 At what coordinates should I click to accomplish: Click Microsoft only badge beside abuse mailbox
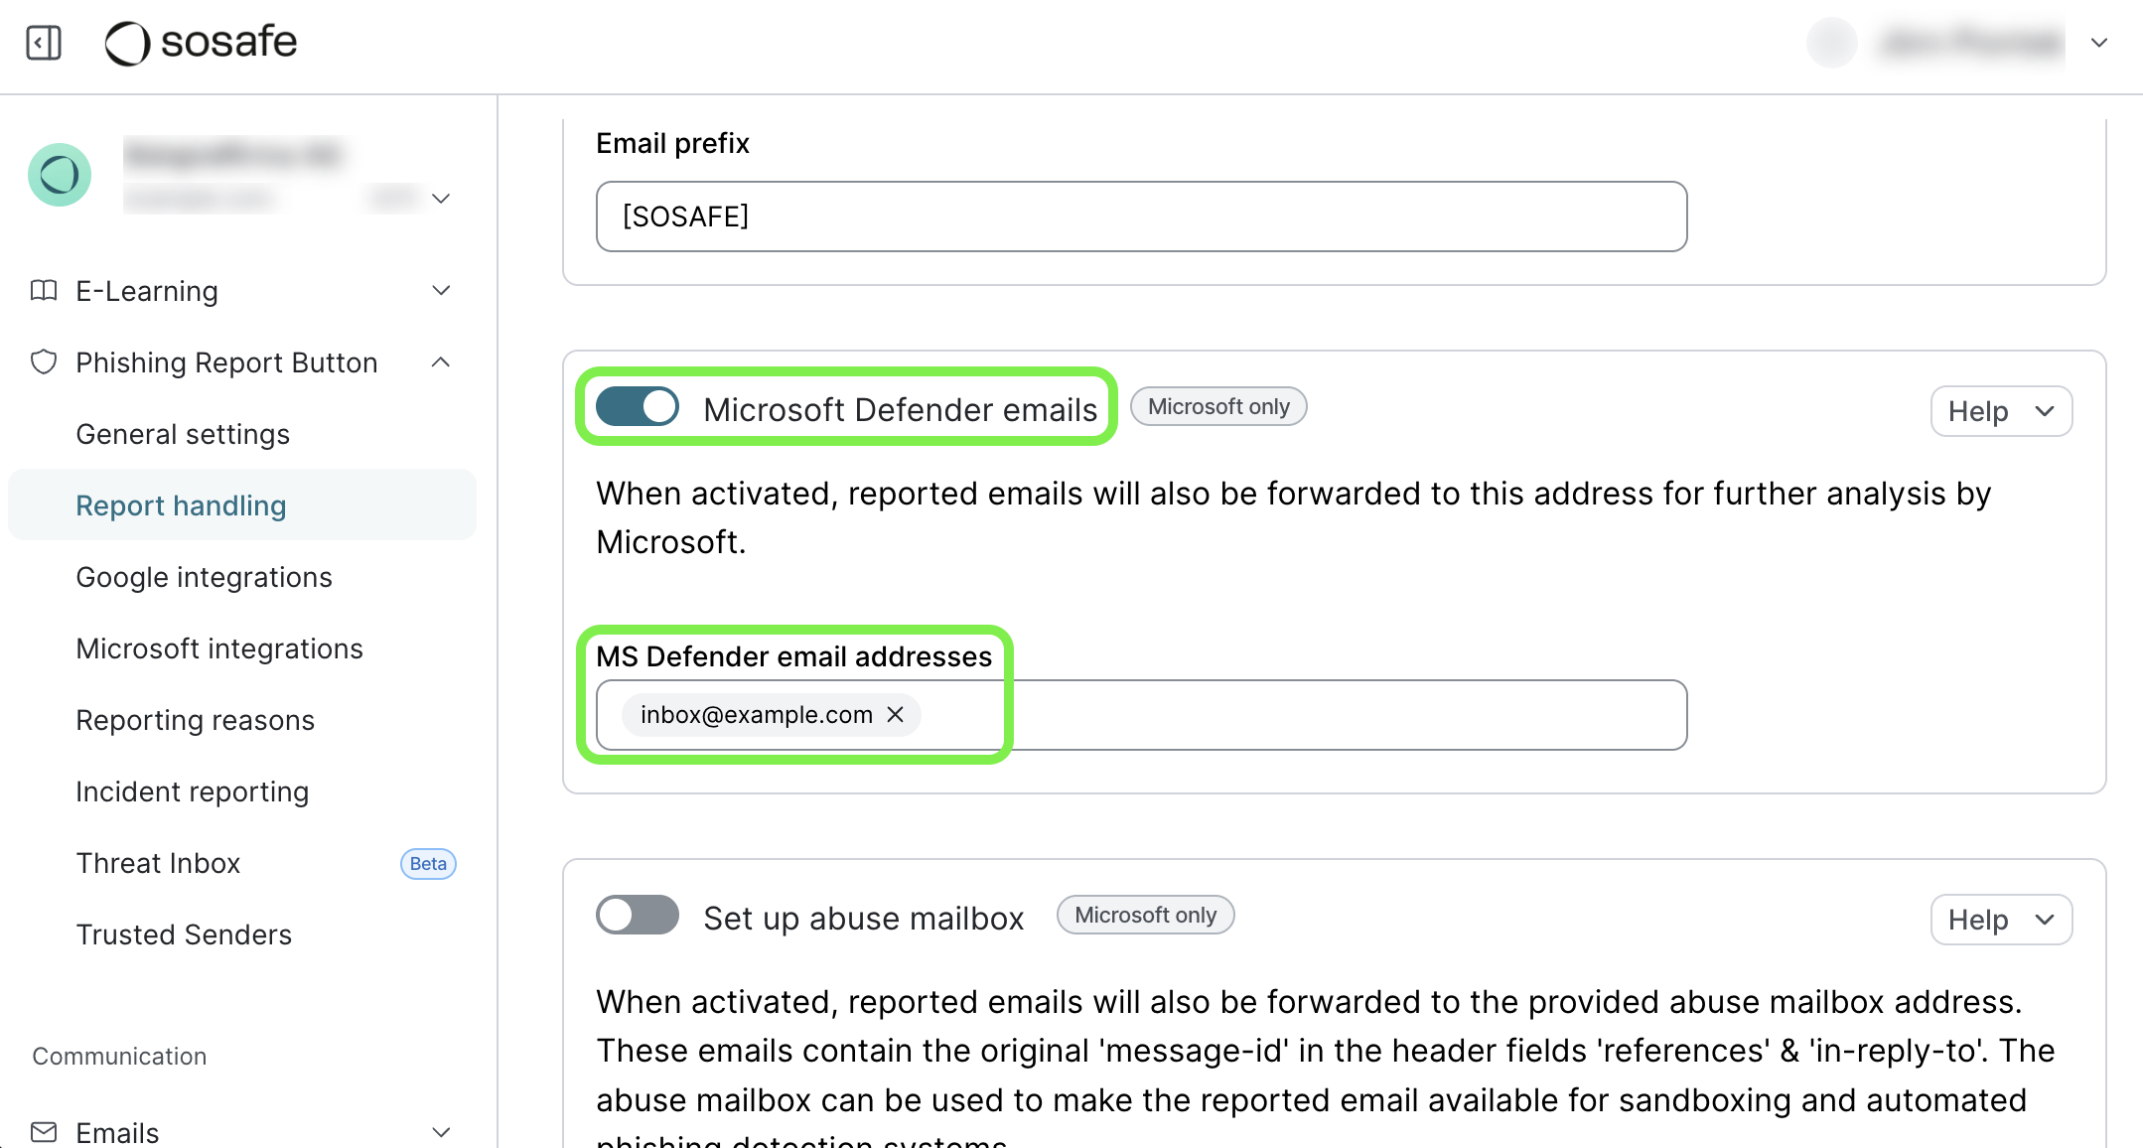pos(1145,915)
